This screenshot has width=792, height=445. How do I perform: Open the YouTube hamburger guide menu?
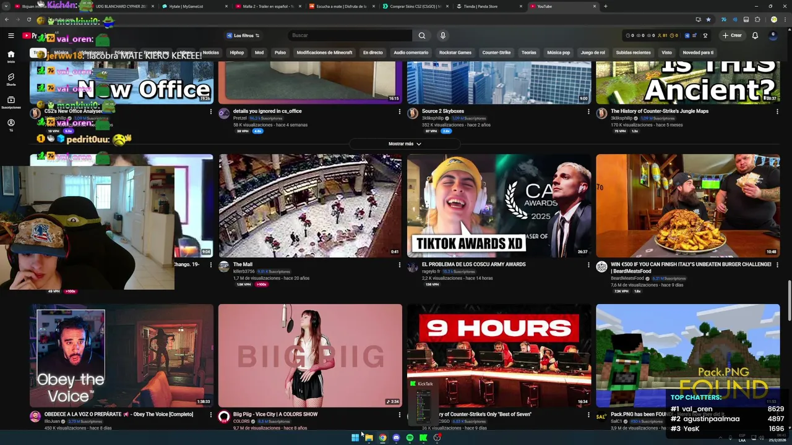[x=11, y=35]
